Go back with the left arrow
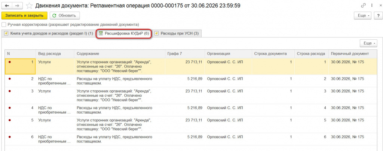Screen dimensions: 383x151 point(7,5)
